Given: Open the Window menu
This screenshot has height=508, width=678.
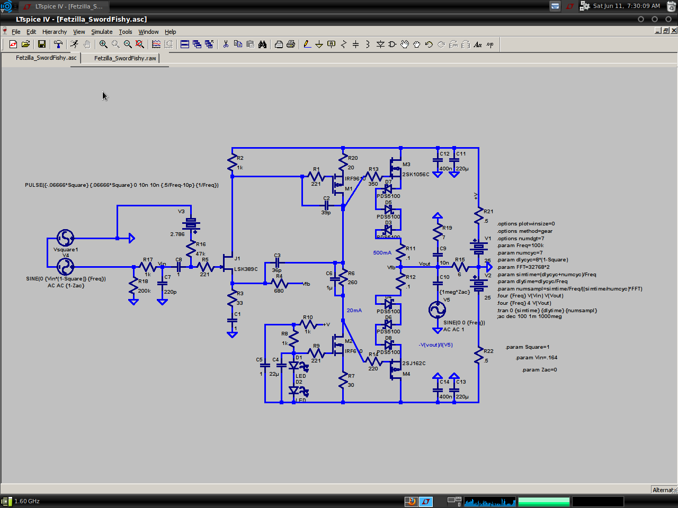Looking at the screenshot, I should point(148,32).
